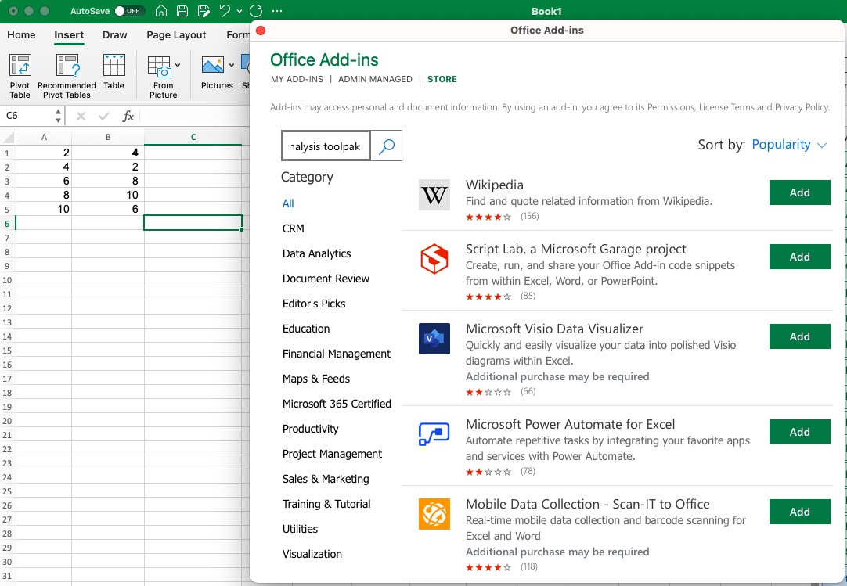Open the ADMIN MANAGED tab
847x586 pixels.
tap(375, 79)
